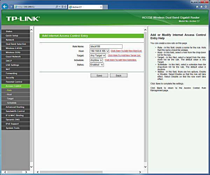This screenshot has height=175, width=210.
Task: Click the Rule Name input field
Action: 106,47
